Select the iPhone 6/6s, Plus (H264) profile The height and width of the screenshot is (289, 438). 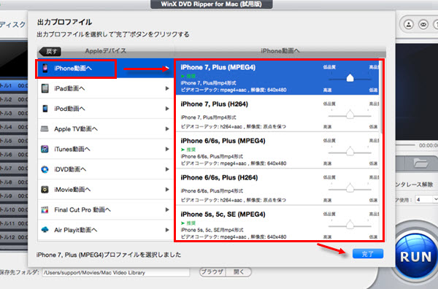point(277,187)
